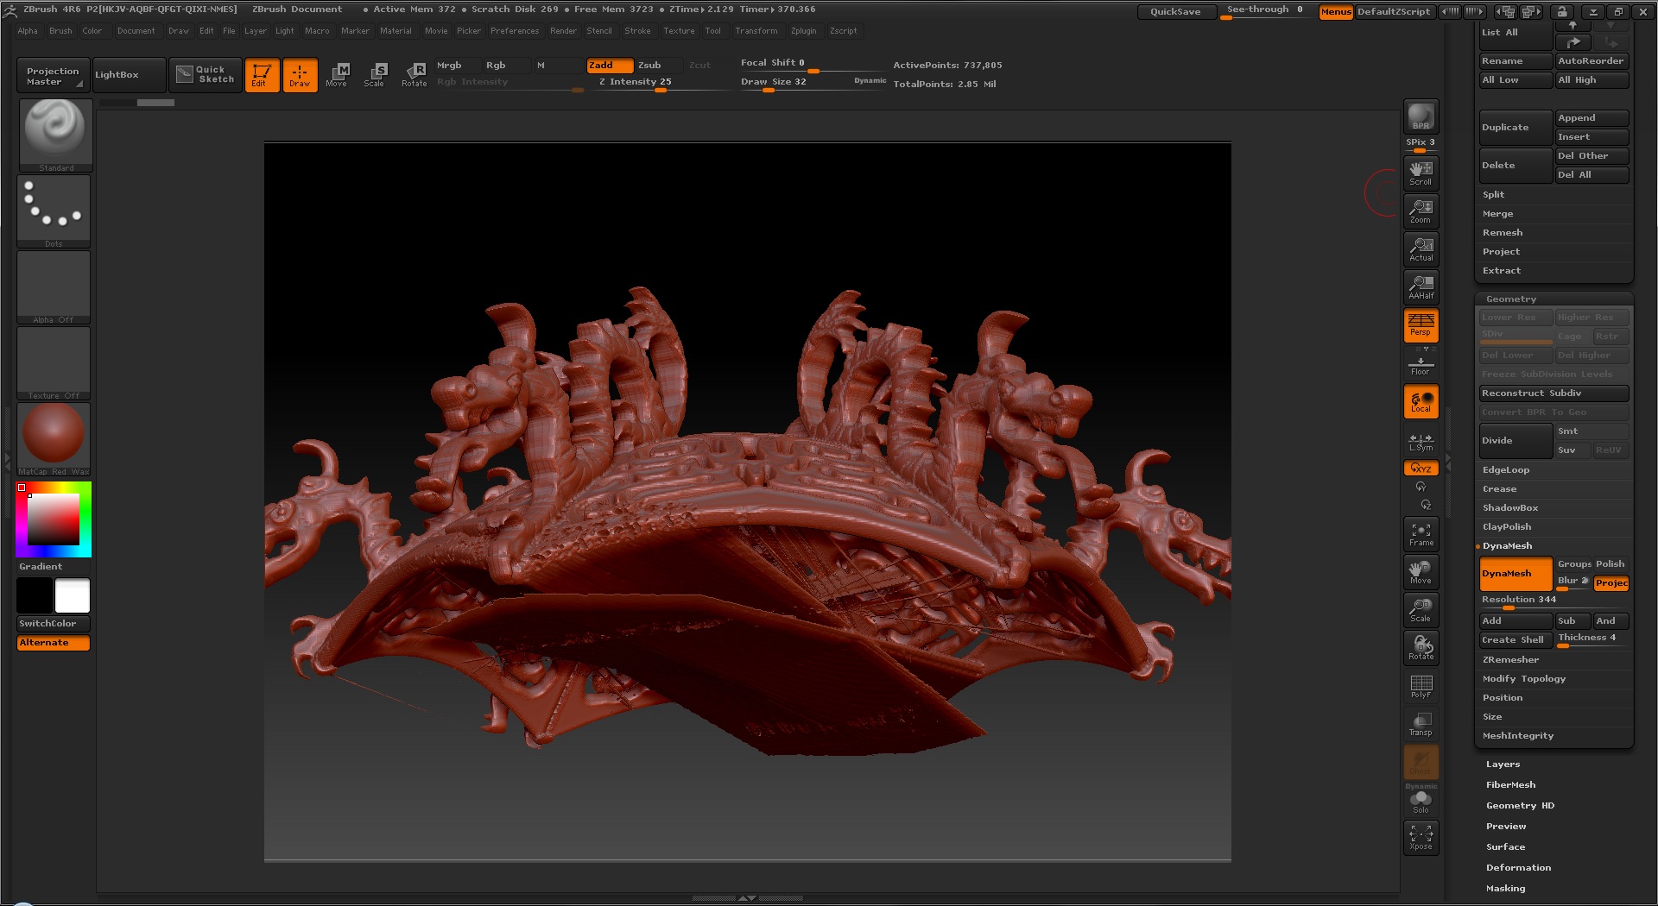Open the Projection Master button
Screen dimensions: 1658x906
pyautogui.click(x=52, y=75)
